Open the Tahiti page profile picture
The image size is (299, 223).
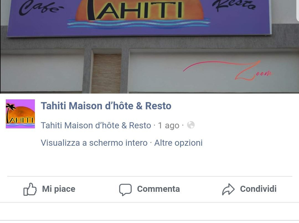(x=20, y=114)
